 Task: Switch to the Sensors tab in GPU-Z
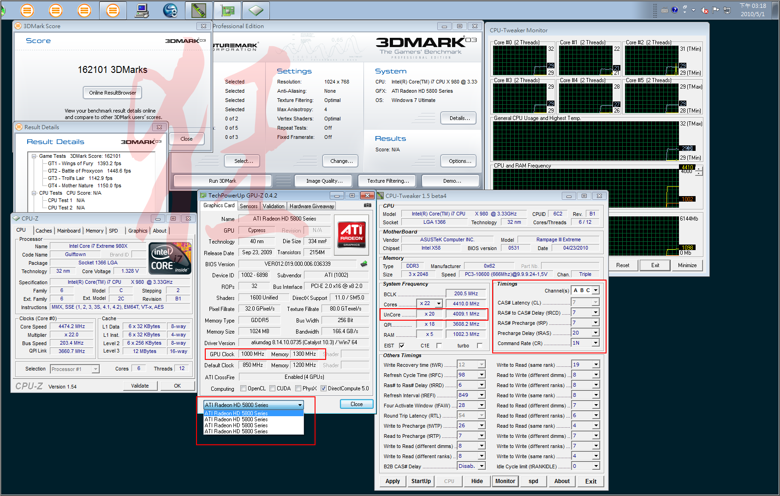pyautogui.click(x=249, y=206)
